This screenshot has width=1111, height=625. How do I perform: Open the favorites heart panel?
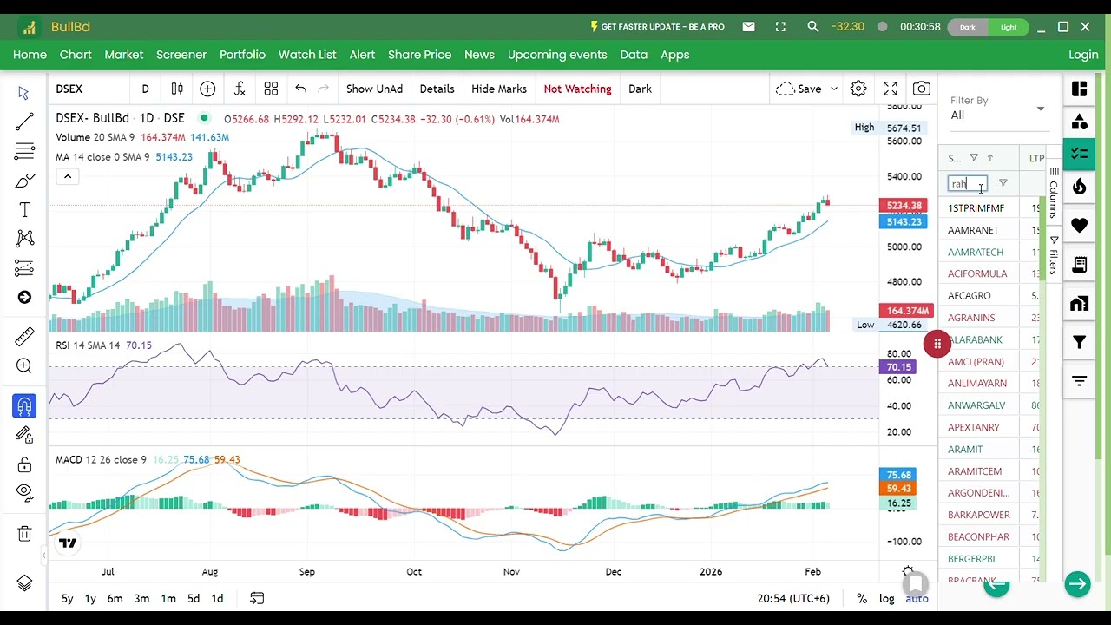click(x=1080, y=226)
